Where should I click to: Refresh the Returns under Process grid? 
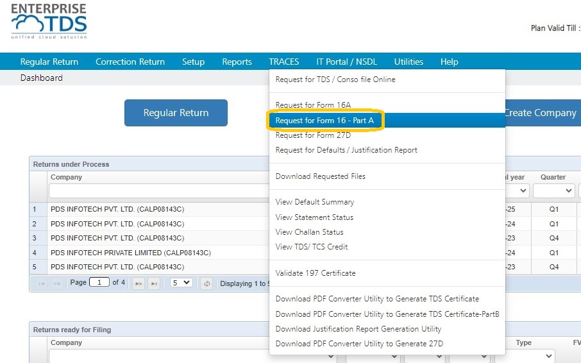(206, 283)
